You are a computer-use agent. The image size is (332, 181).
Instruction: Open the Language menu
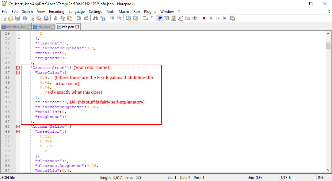click(76, 12)
